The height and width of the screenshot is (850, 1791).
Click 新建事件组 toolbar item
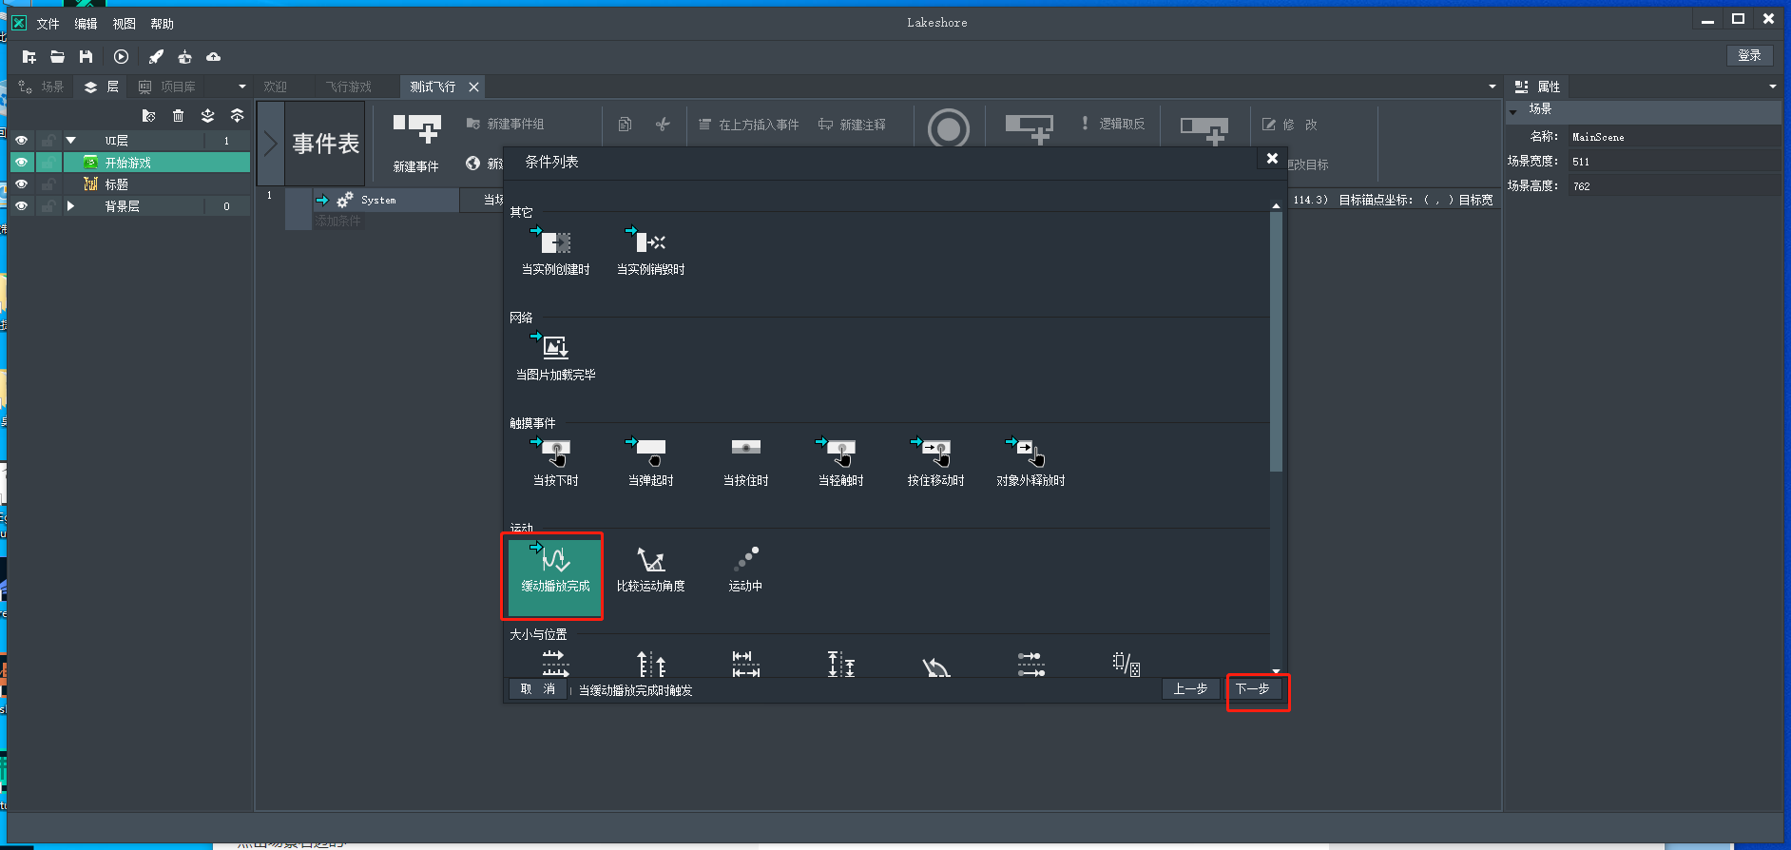[x=505, y=125]
